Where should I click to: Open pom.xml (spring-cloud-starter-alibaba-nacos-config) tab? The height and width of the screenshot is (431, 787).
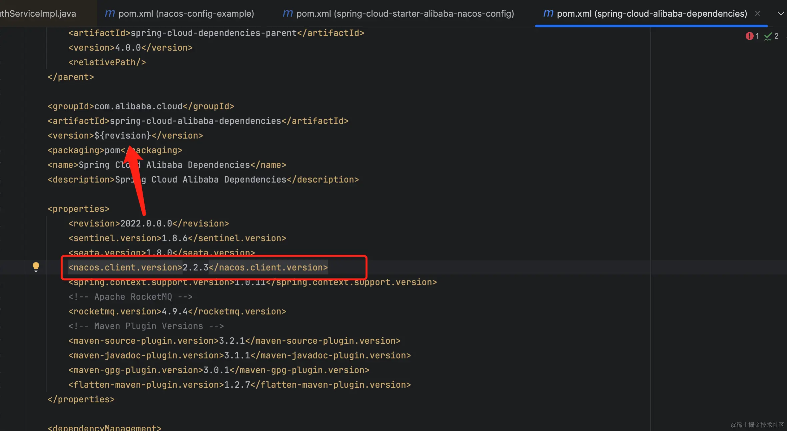405,14
